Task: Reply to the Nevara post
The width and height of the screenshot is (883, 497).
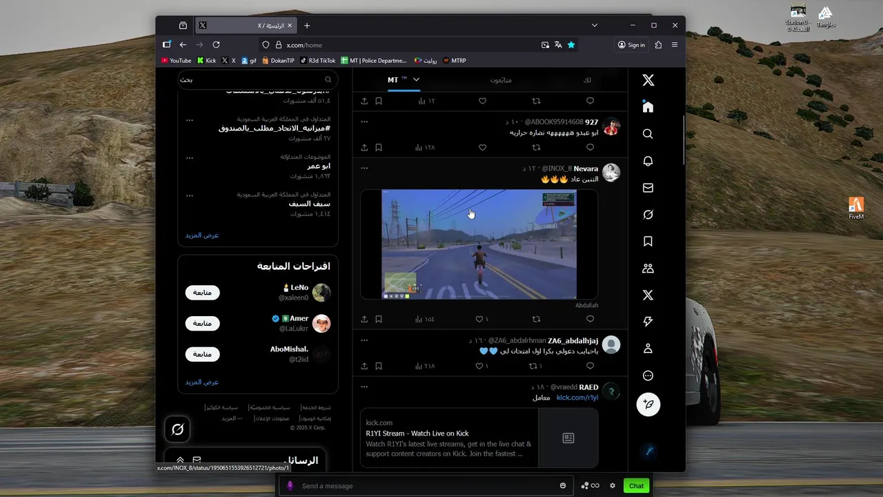Action: tap(590, 319)
